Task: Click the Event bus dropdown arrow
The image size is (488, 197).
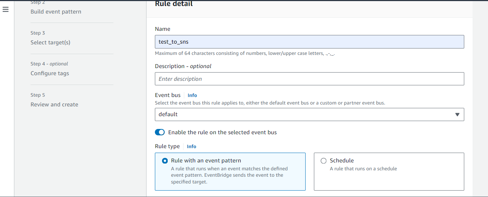Action: 457,115
